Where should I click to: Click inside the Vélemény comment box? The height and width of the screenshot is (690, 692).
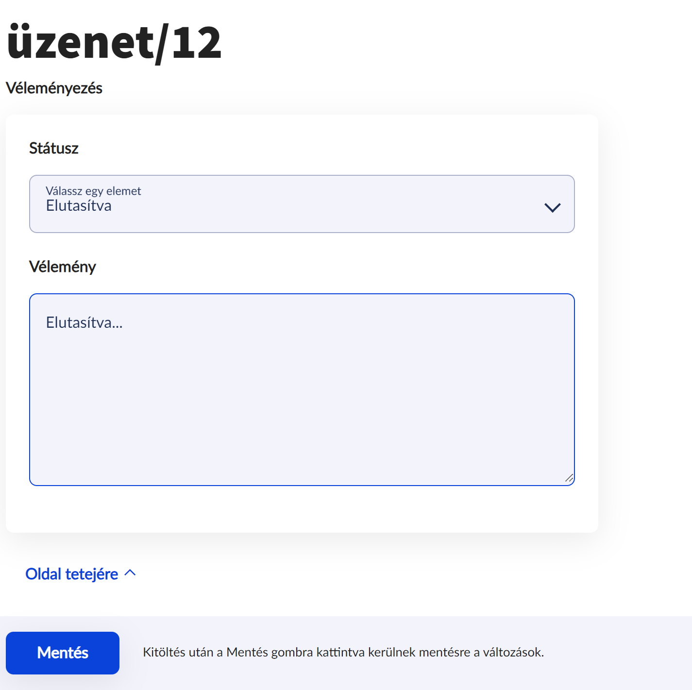pyautogui.click(x=301, y=388)
